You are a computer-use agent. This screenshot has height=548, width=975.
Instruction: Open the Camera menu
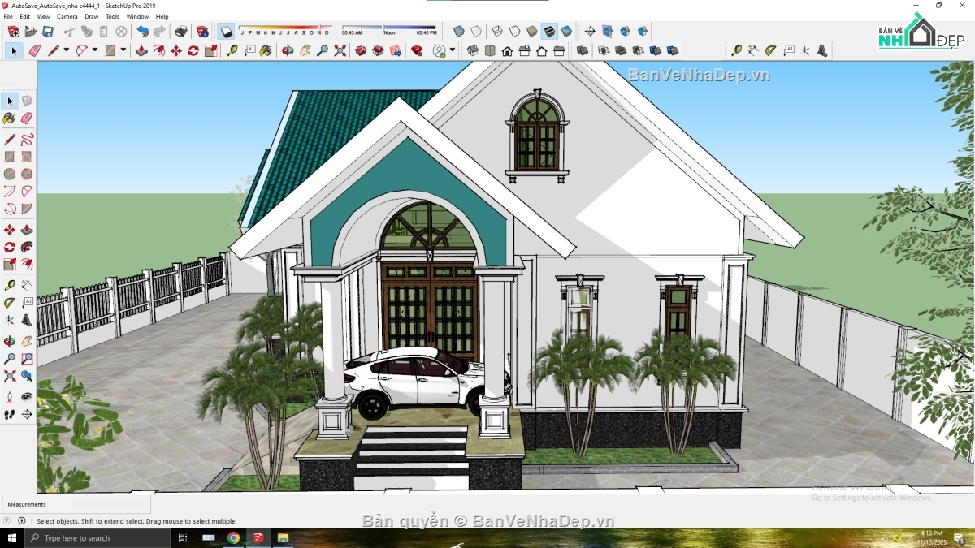[67, 16]
